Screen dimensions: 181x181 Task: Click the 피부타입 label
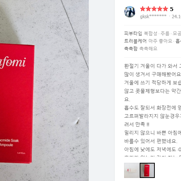133,33
